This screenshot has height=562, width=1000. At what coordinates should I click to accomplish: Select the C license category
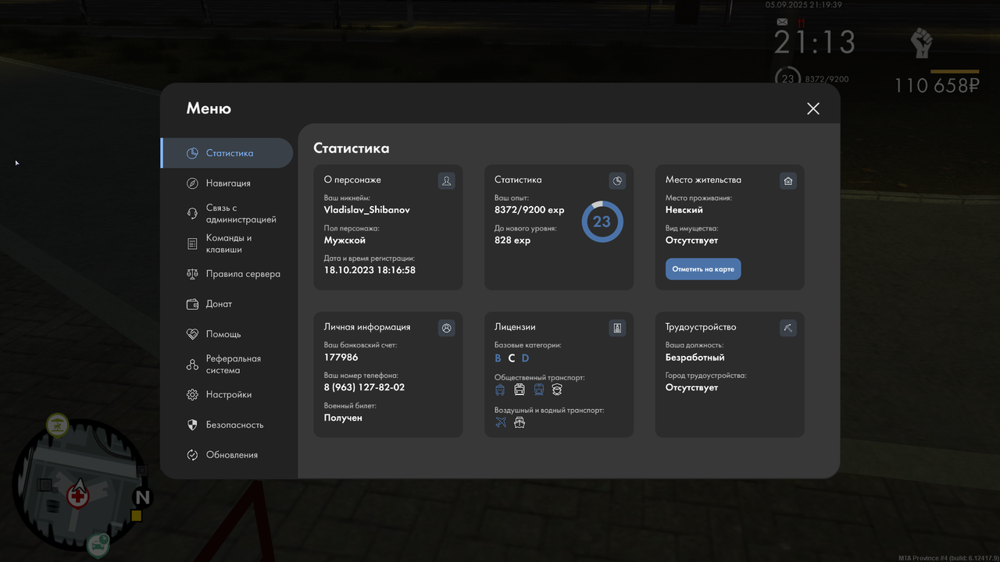coord(512,358)
